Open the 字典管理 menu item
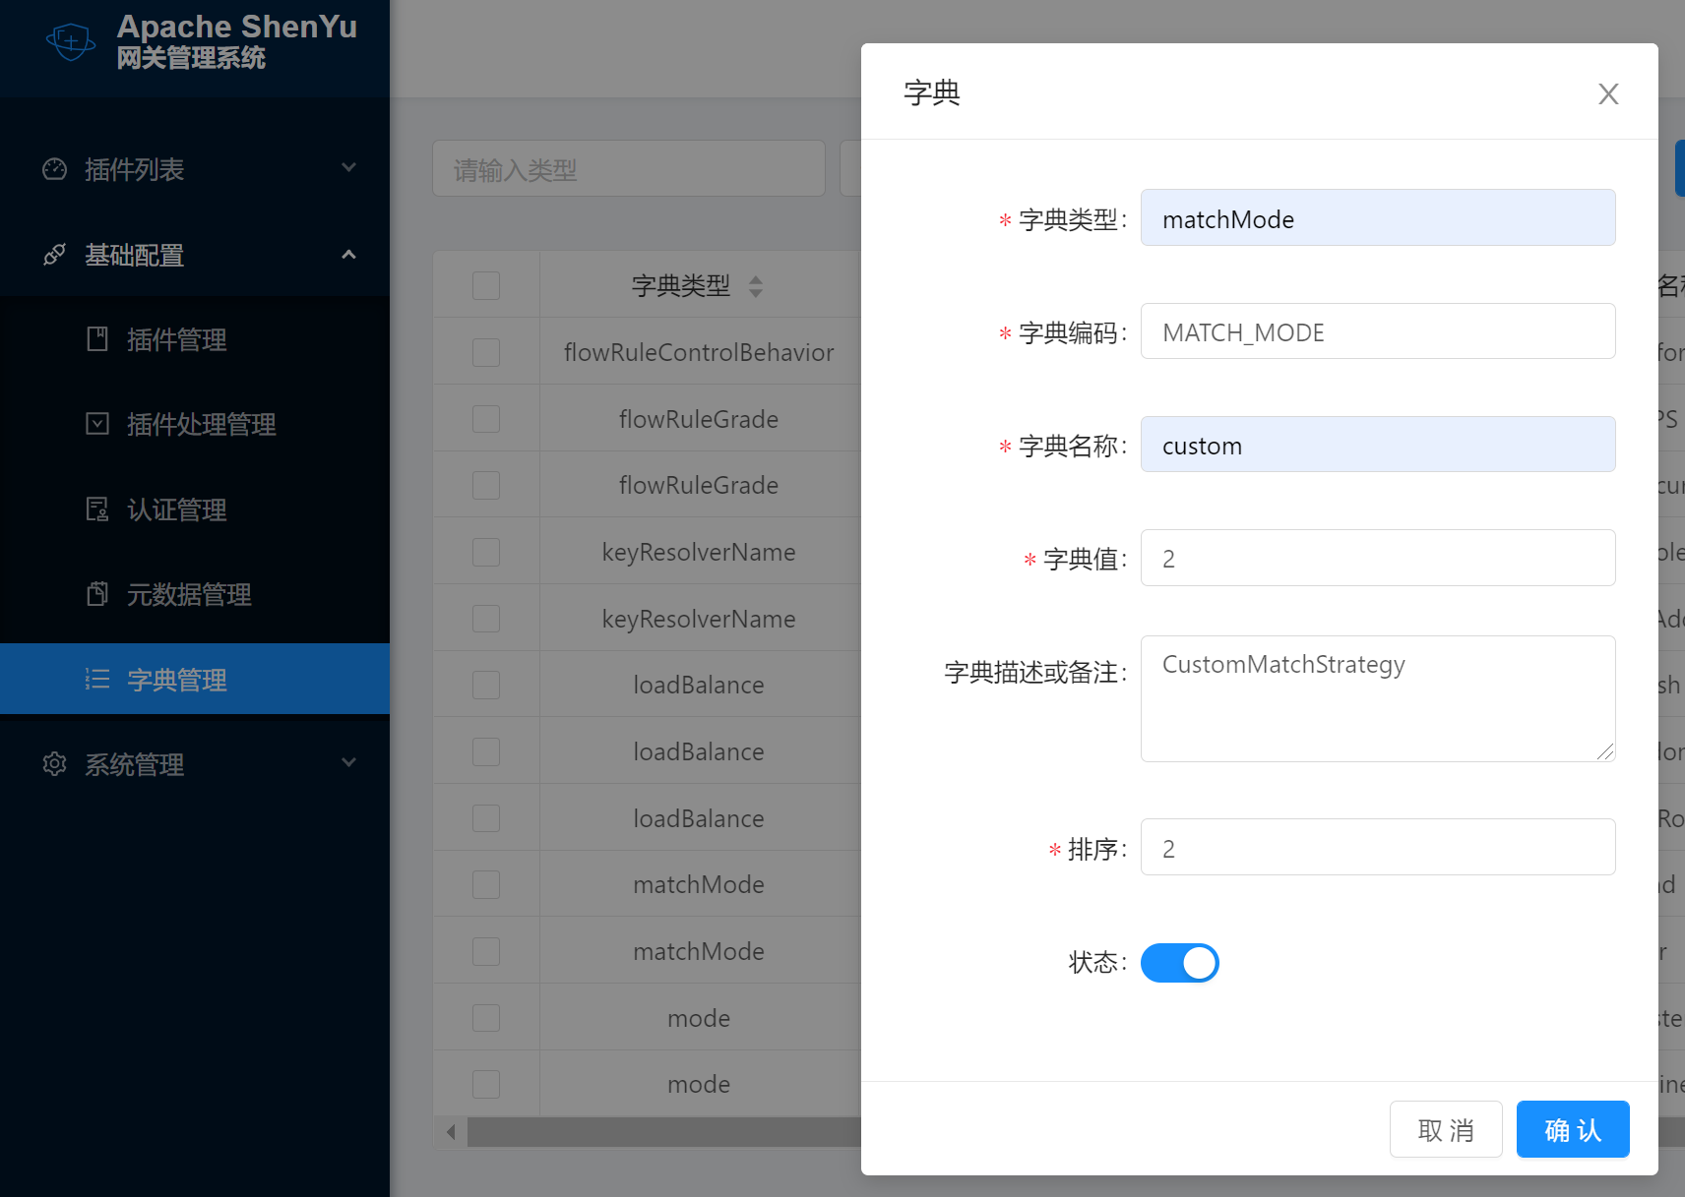This screenshot has width=1685, height=1197. pyautogui.click(x=177, y=680)
